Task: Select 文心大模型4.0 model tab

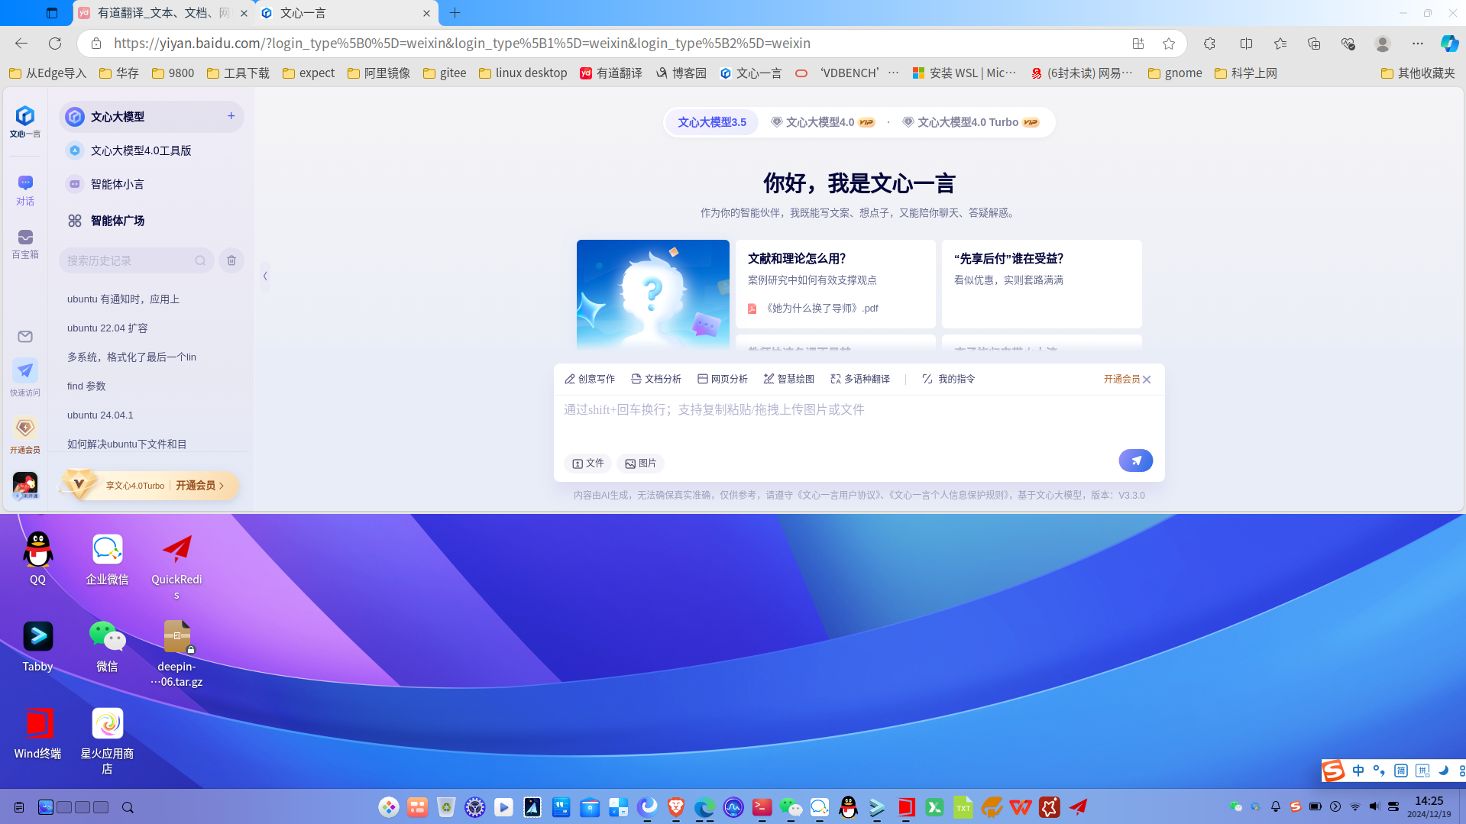Action: [822, 122]
